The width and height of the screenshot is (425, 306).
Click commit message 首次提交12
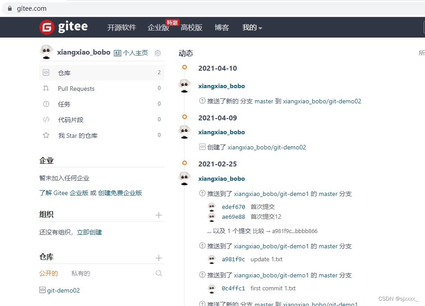point(266,217)
